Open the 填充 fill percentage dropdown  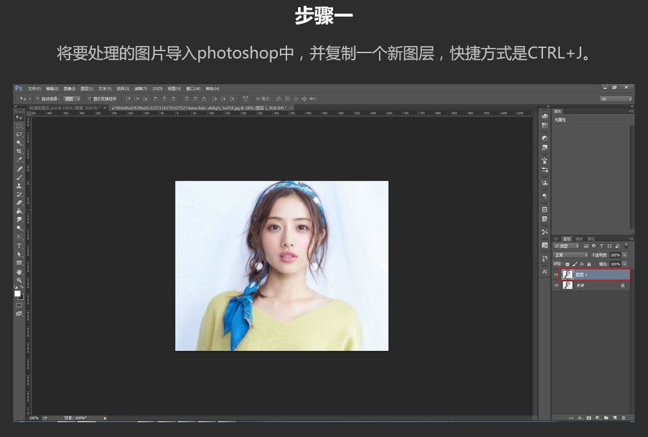point(625,264)
